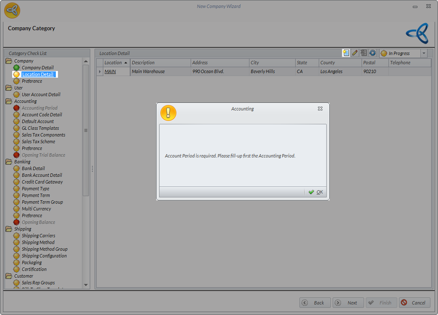Select Payment Term
The width and height of the screenshot is (438, 315).
36,195
